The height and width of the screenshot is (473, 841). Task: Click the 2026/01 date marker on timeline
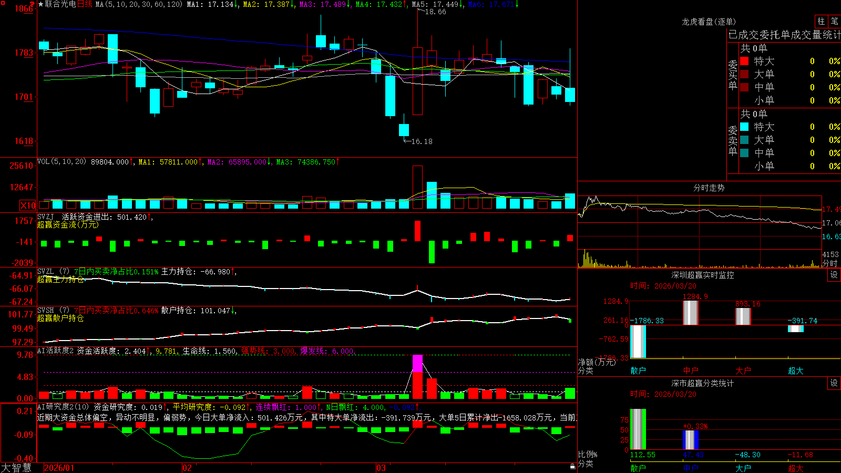pos(59,468)
